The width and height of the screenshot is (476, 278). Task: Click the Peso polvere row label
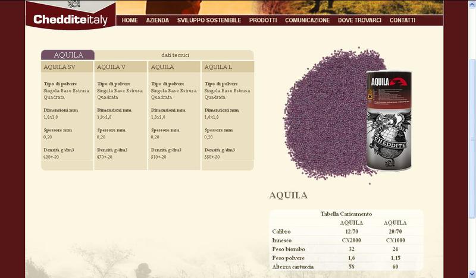288,258
